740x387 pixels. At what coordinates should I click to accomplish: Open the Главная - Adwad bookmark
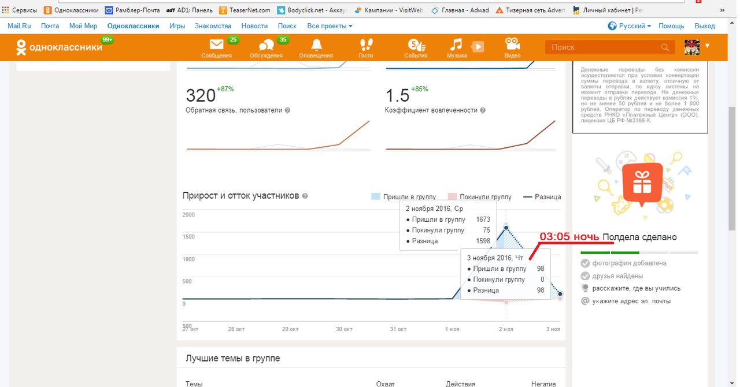[460, 10]
